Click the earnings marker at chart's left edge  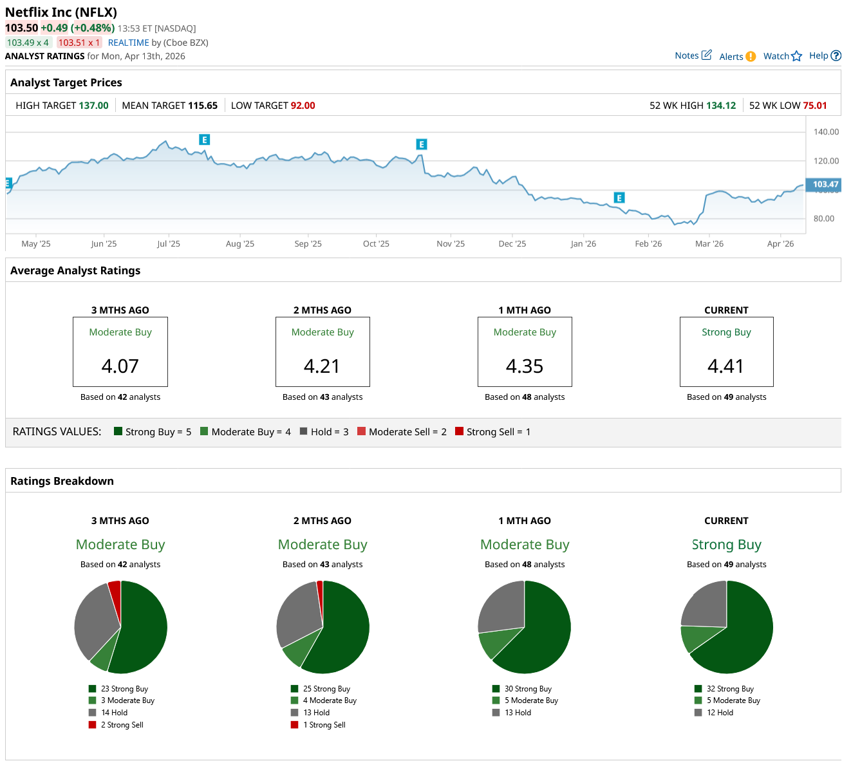click(8, 183)
